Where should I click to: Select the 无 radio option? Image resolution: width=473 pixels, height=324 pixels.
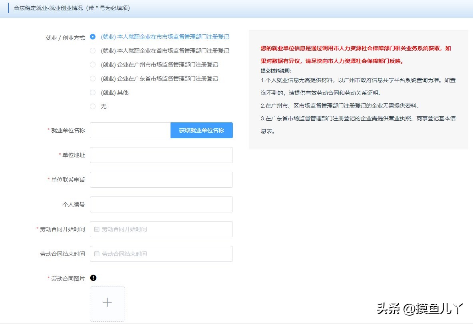coord(93,106)
